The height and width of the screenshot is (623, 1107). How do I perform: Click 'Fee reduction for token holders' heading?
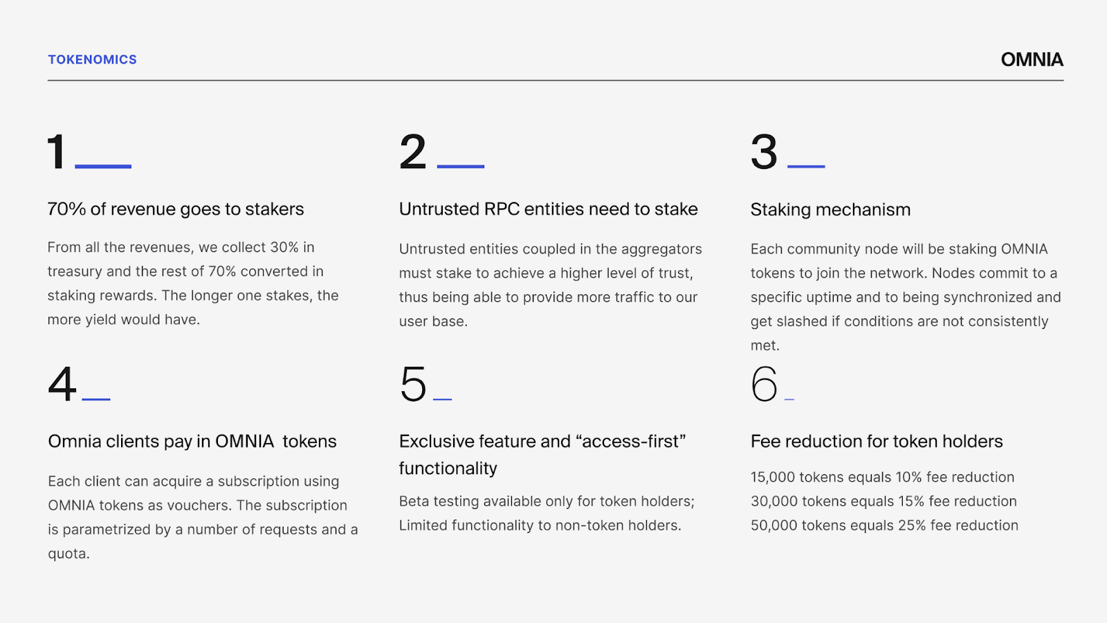(x=877, y=442)
